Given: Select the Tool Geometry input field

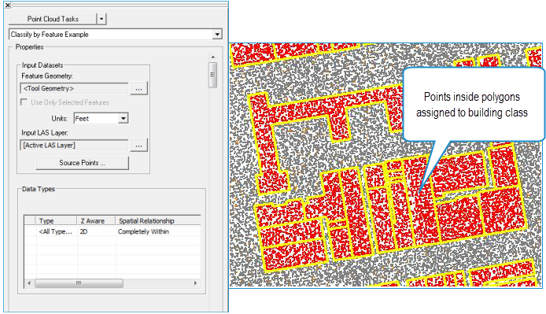Looking at the screenshot, I should (x=74, y=88).
